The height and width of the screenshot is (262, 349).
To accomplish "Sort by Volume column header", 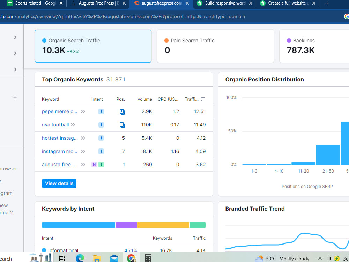I will 145,99.
